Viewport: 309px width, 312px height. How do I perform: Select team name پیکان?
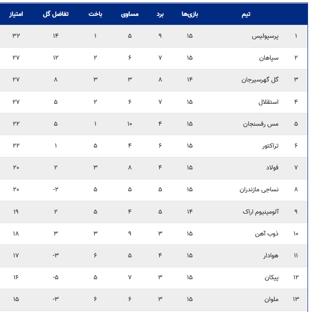[x=272, y=278]
